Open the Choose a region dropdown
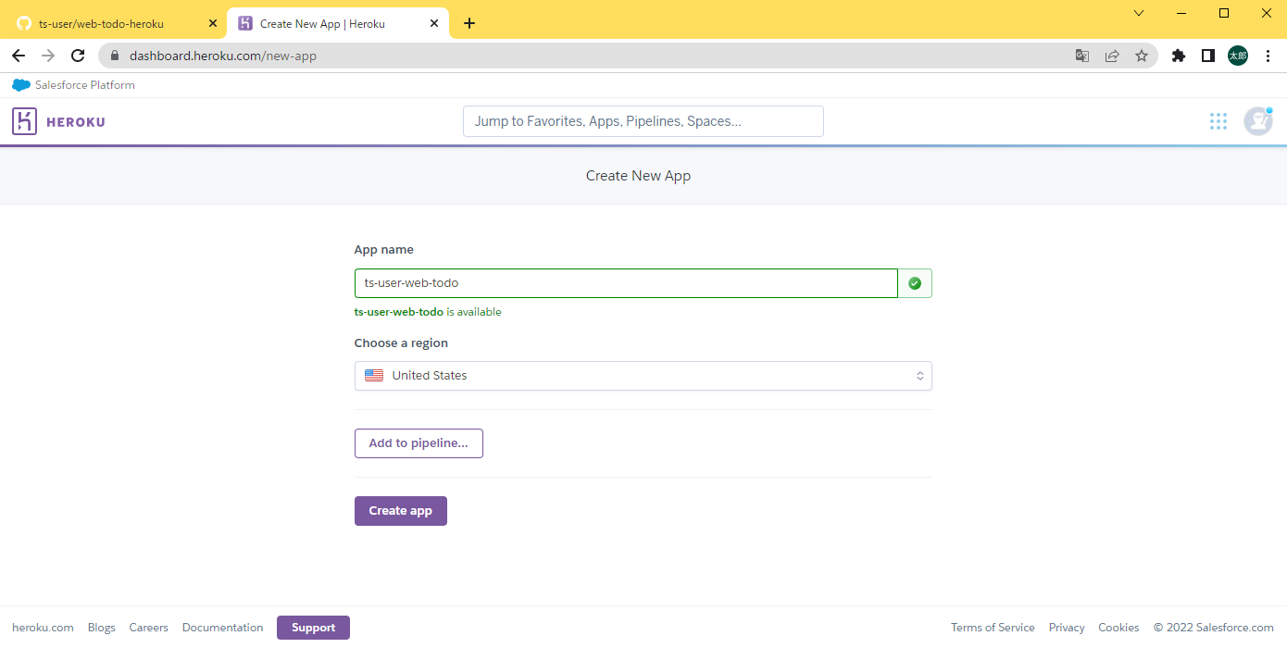Image resolution: width=1287 pixels, height=648 pixels. coord(643,376)
